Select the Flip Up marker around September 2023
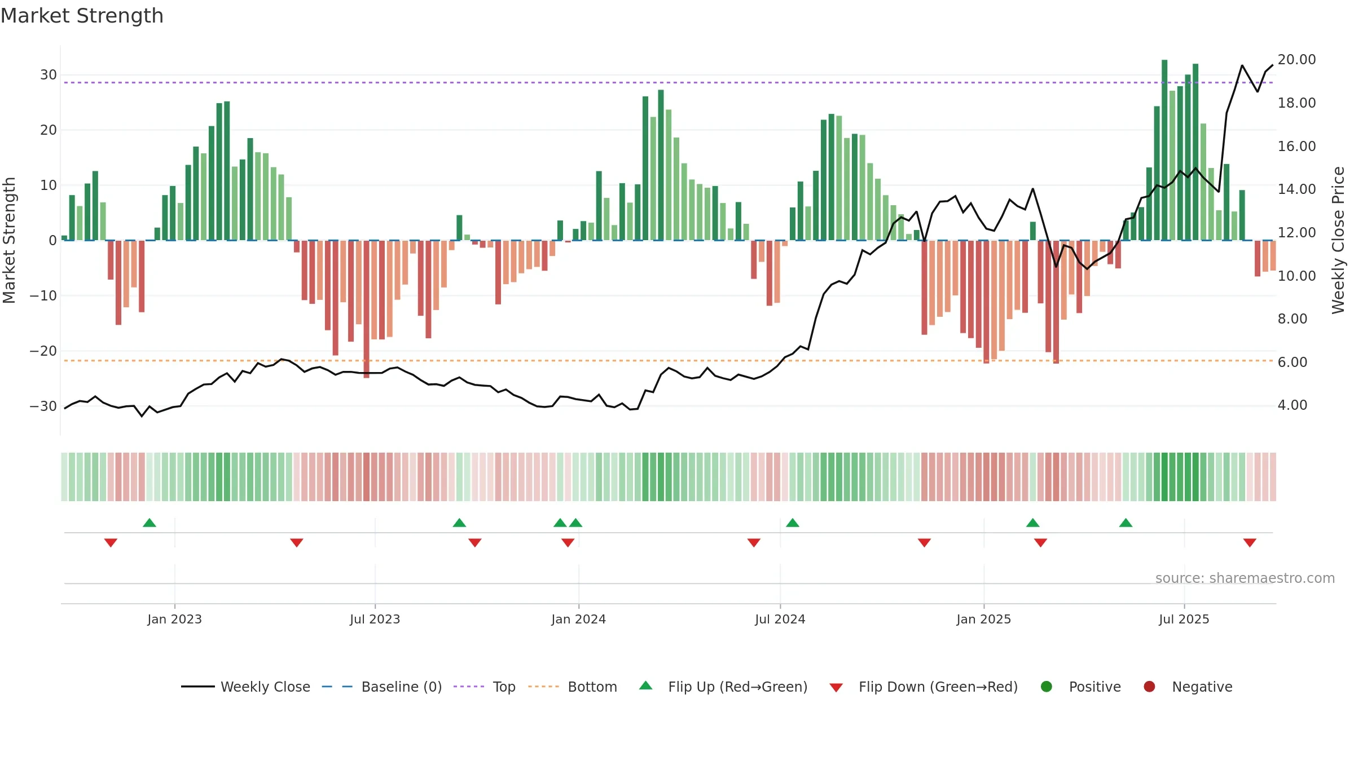The height and width of the screenshot is (761, 1354). pyautogui.click(x=459, y=523)
